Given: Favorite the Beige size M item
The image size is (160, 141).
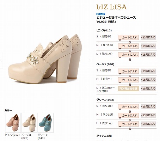Looking at the screenshot, I should click(148, 80).
